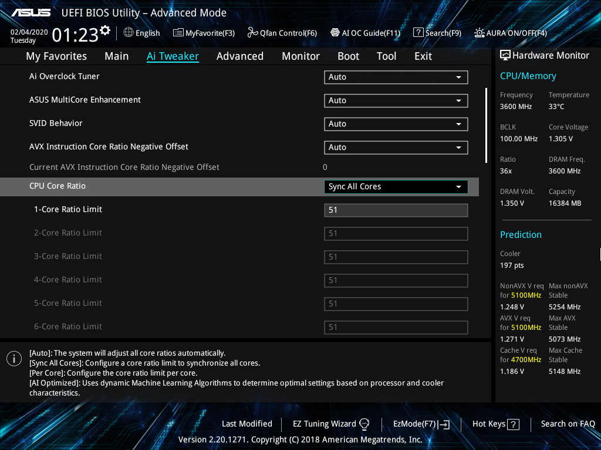Click the AURA ON/OFF light icon

[479, 33]
